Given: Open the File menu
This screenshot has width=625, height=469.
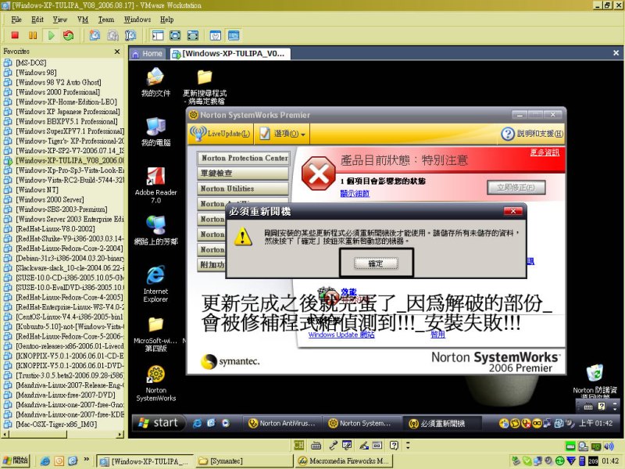Looking at the screenshot, I should click(16, 19).
